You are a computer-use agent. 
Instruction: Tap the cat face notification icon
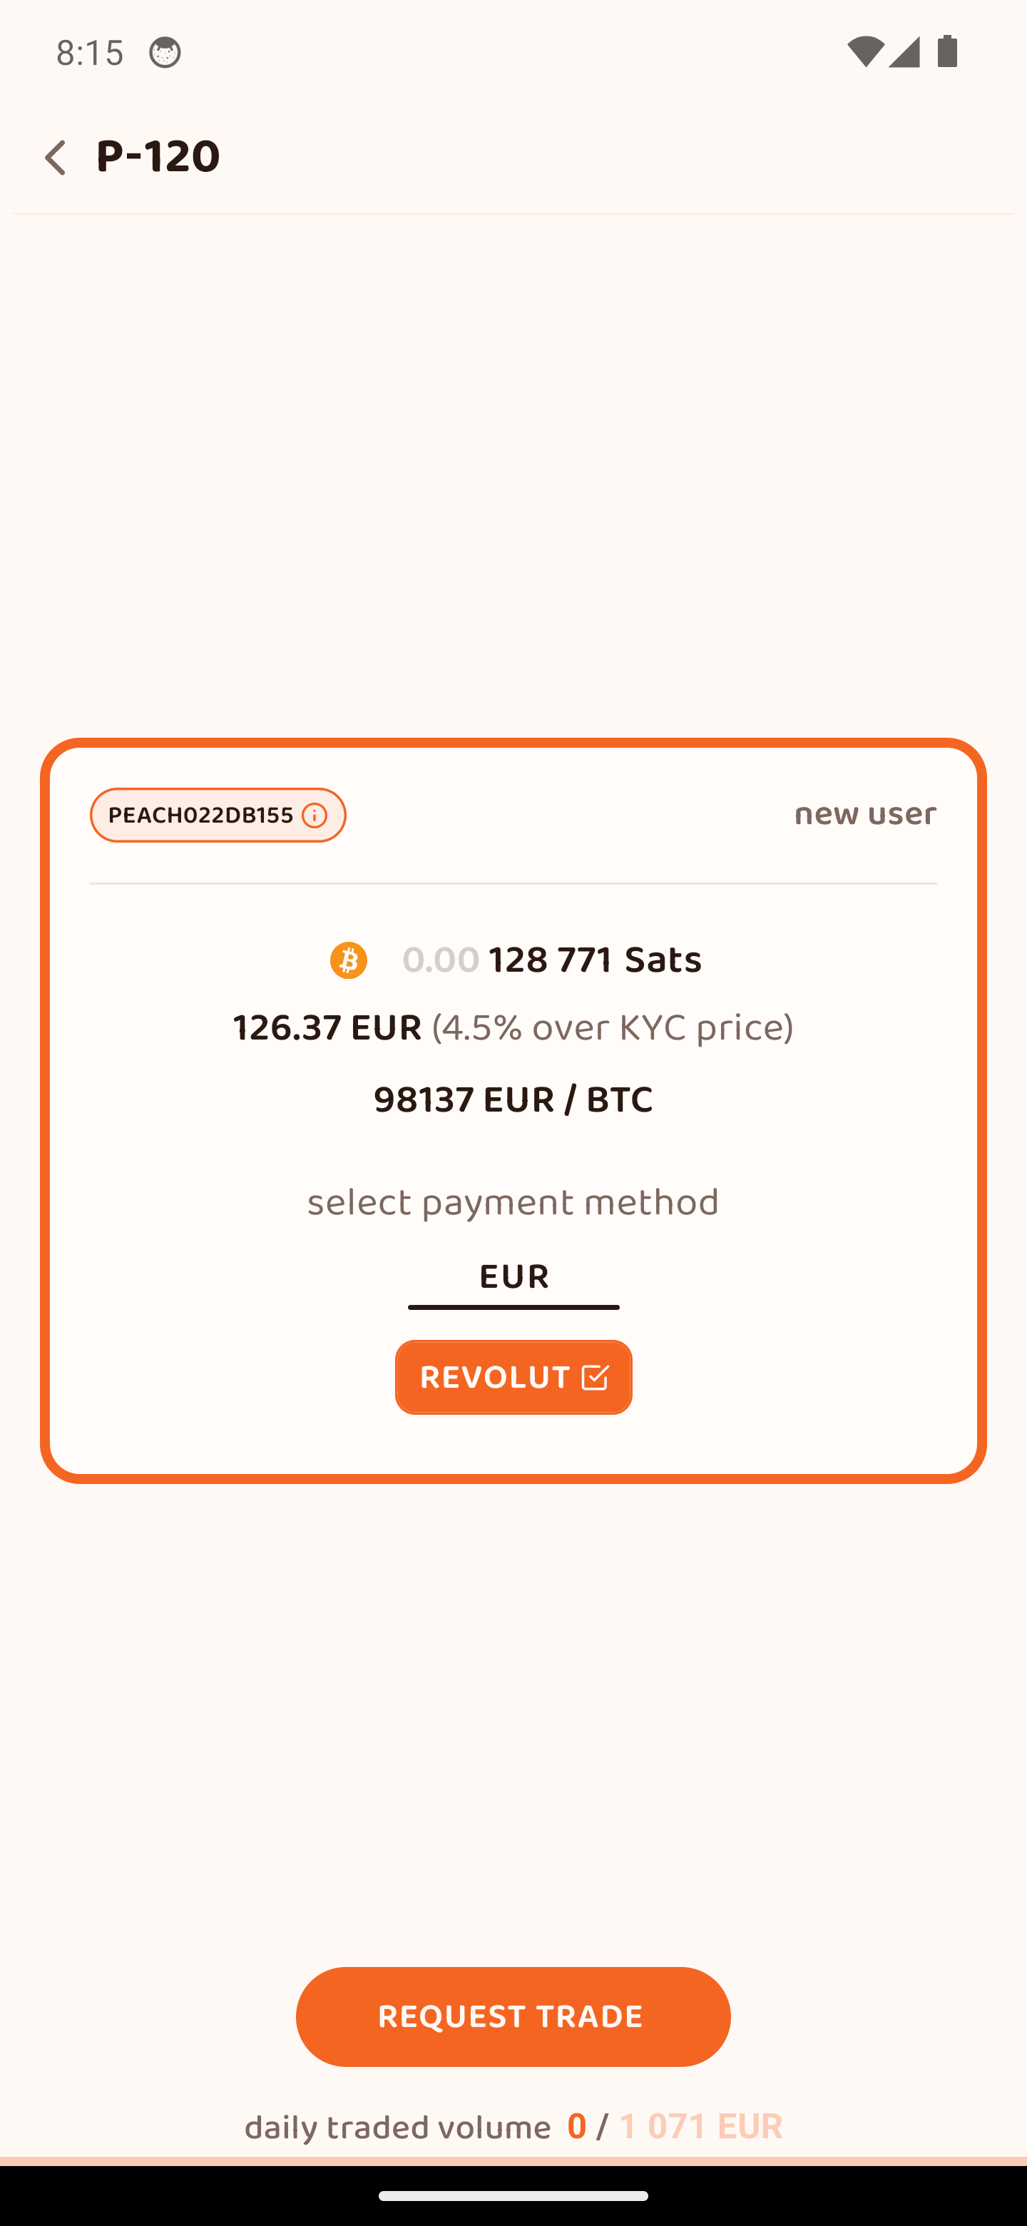point(164,53)
